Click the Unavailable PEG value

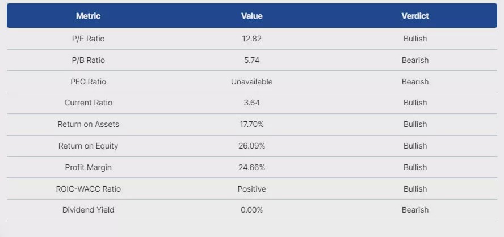click(251, 82)
